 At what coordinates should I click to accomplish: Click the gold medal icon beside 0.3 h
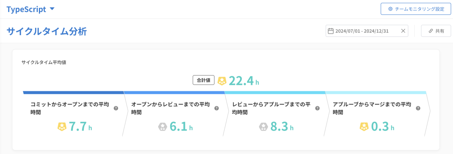click(364, 127)
